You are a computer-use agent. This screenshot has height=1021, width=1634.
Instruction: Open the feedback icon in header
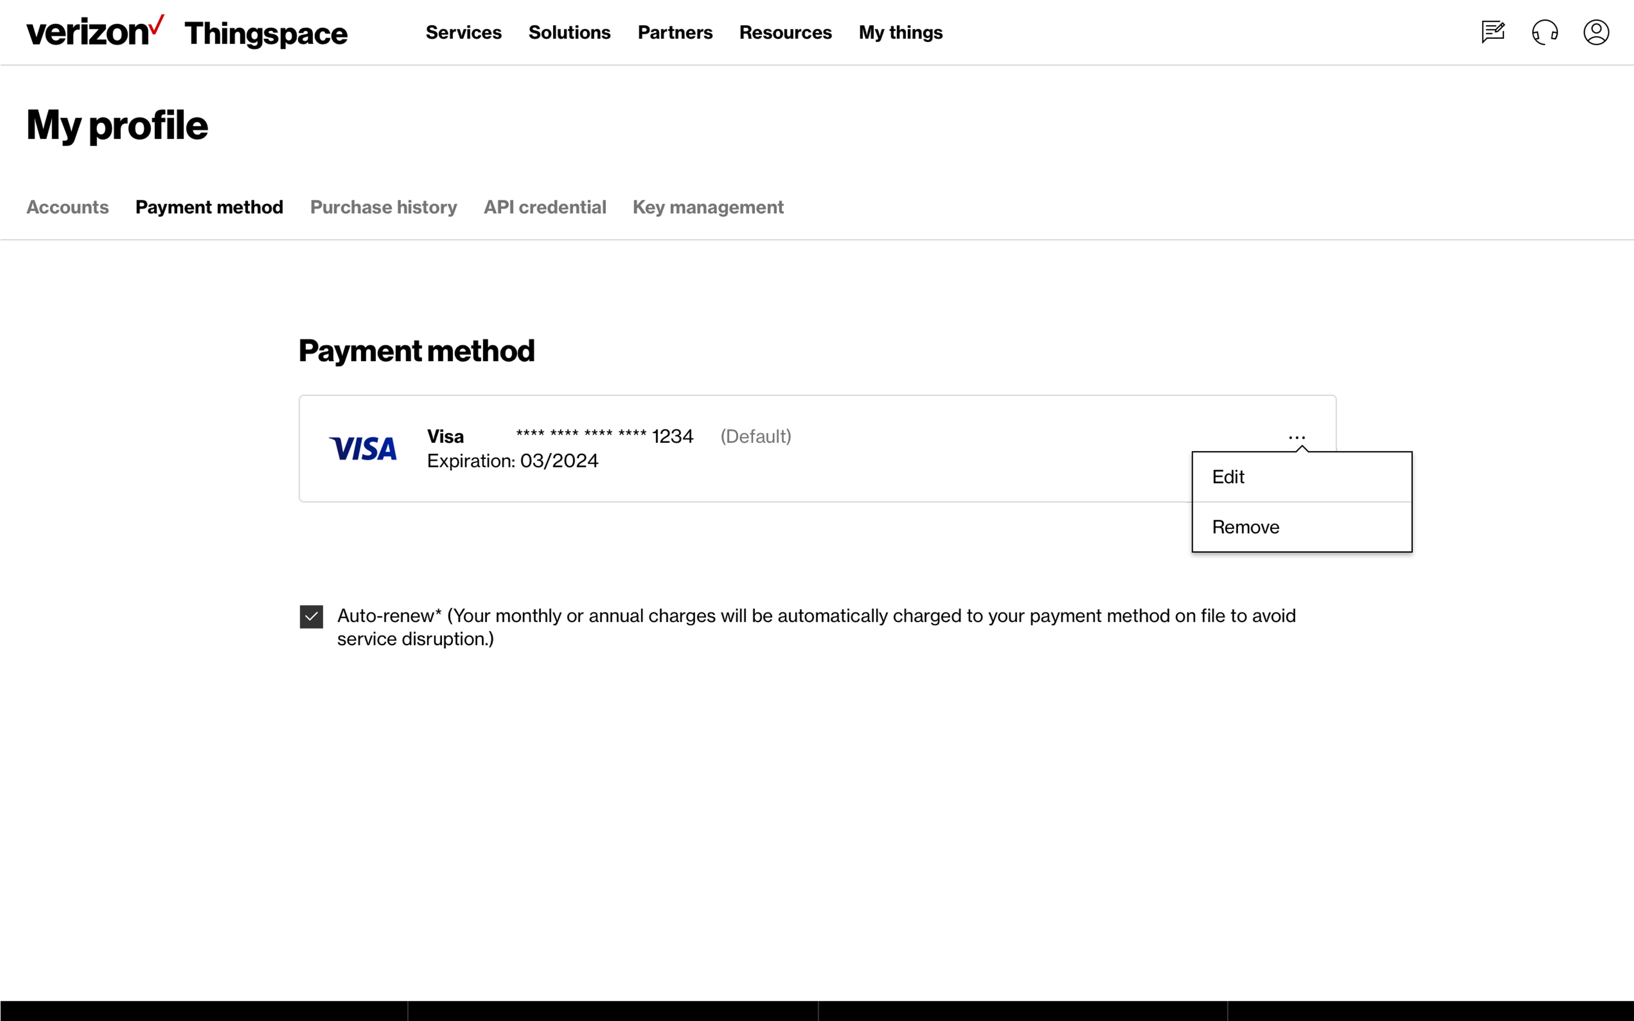pos(1493,32)
